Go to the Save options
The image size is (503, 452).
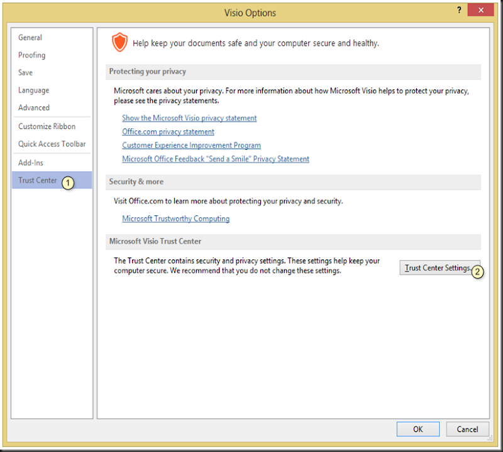coord(25,72)
